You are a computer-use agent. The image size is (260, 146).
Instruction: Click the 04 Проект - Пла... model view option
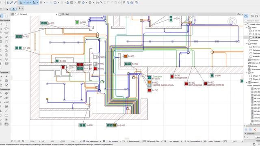coord(153,141)
